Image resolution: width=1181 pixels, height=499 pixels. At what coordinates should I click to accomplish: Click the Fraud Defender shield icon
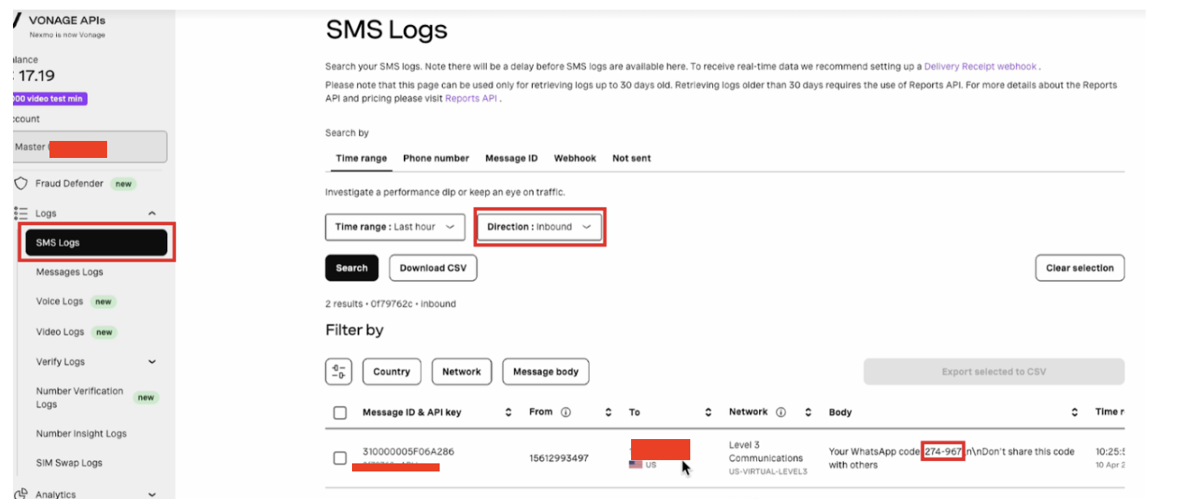click(21, 184)
